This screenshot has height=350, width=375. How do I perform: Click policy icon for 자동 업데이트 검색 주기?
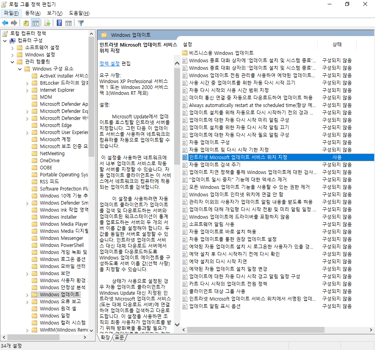click(x=185, y=165)
